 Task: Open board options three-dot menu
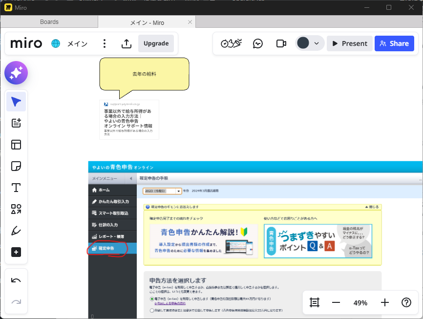pyautogui.click(x=105, y=43)
